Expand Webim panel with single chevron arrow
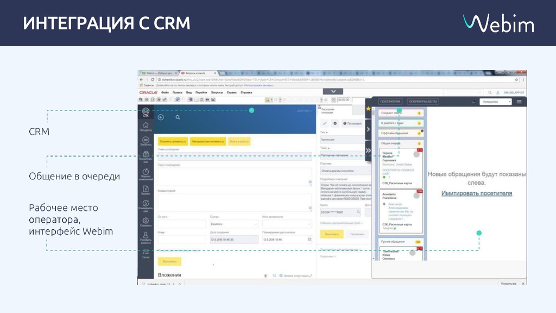556x313 pixels. point(368,129)
